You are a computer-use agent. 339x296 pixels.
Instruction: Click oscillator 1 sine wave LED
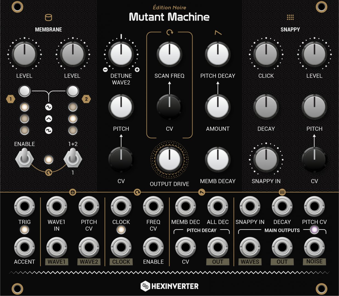(24, 107)
